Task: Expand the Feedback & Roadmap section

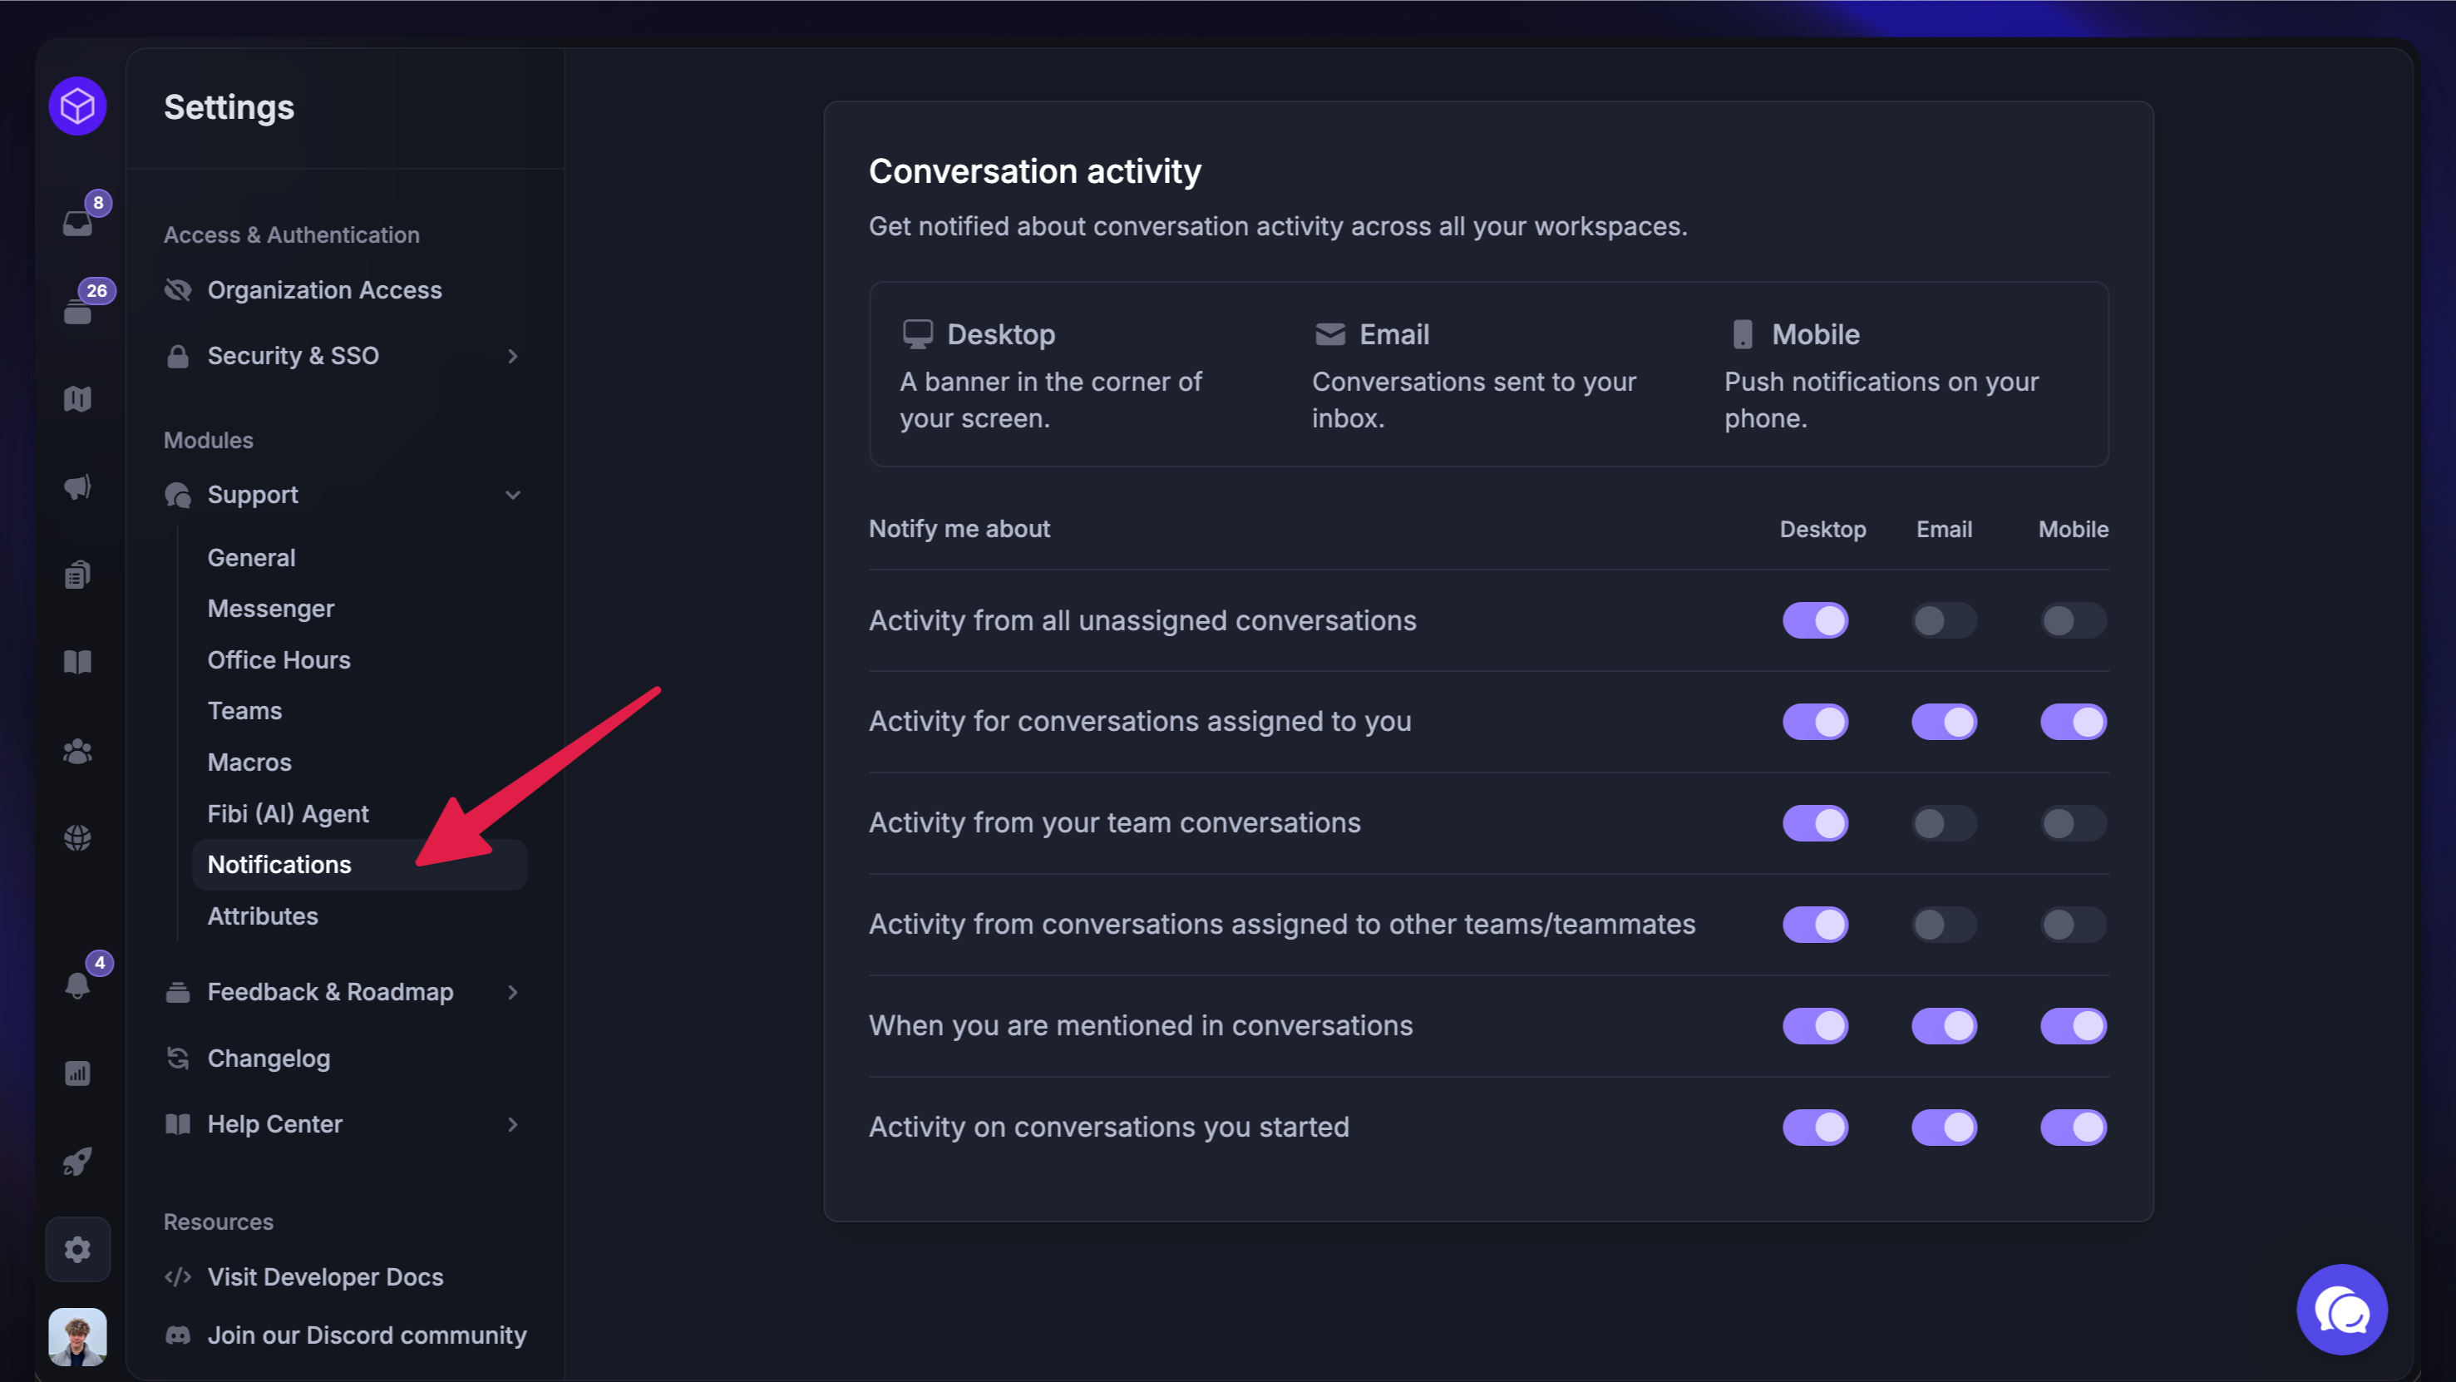Action: pyautogui.click(x=513, y=992)
